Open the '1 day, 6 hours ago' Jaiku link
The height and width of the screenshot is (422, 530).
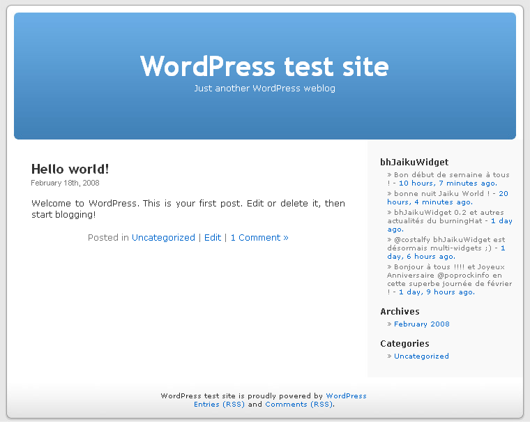click(446, 253)
